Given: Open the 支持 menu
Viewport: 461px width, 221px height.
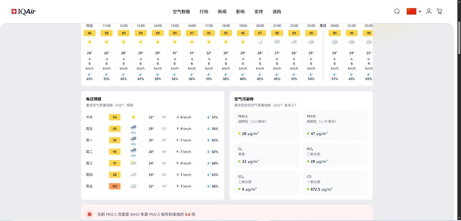Looking at the screenshot, I should [259, 12].
